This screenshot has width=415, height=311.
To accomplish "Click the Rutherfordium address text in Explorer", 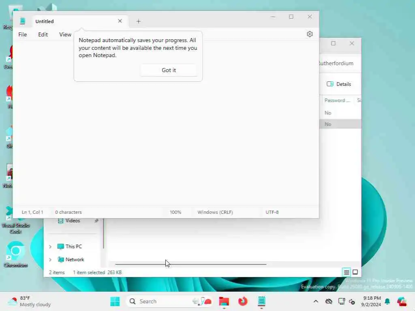I will [336, 64].
